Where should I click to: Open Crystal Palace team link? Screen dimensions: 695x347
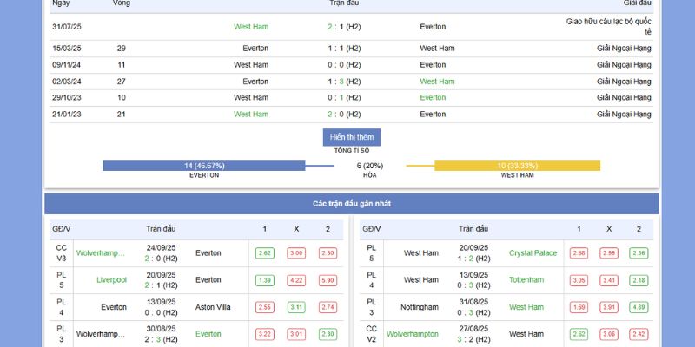coord(533,253)
